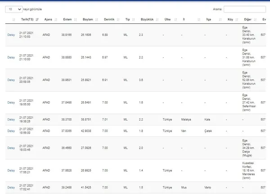Open Detay link for 21:10:00 earthquake
Image resolution: width=270 pixels, height=194 pixels.
pyautogui.click(x=11, y=57)
